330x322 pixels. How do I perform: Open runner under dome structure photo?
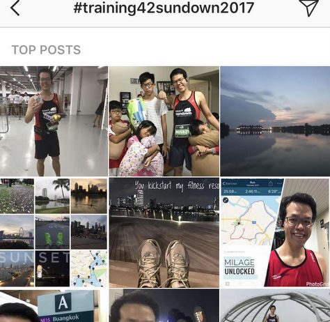(275, 305)
